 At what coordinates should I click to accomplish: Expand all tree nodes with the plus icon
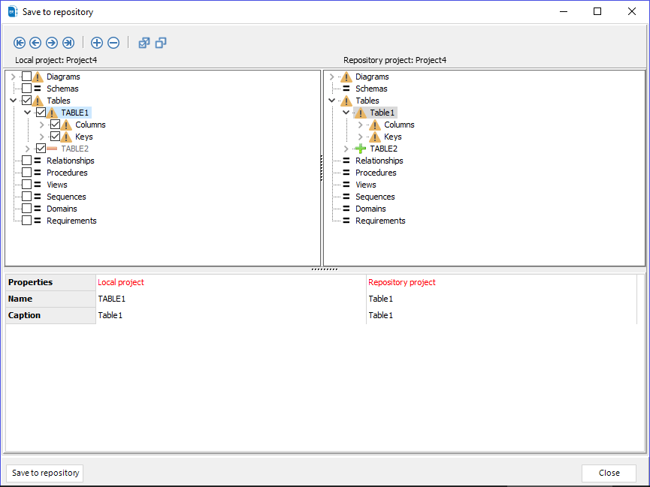[97, 43]
